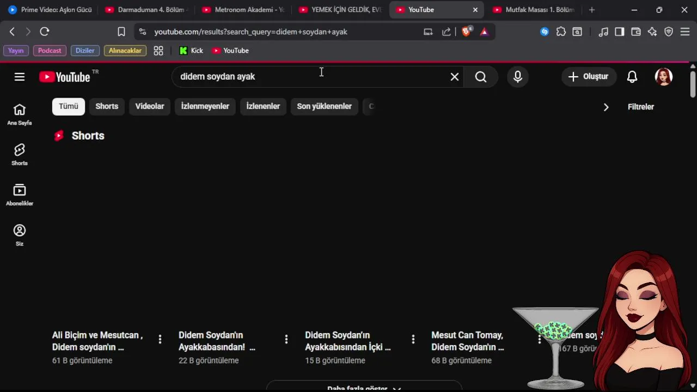Click the Oluştur create button

click(x=589, y=77)
